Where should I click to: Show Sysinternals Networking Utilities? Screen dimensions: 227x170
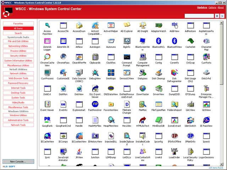[18, 46]
